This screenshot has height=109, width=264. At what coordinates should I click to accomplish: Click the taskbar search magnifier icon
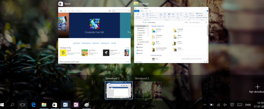pyautogui.click(x=12, y=105)
